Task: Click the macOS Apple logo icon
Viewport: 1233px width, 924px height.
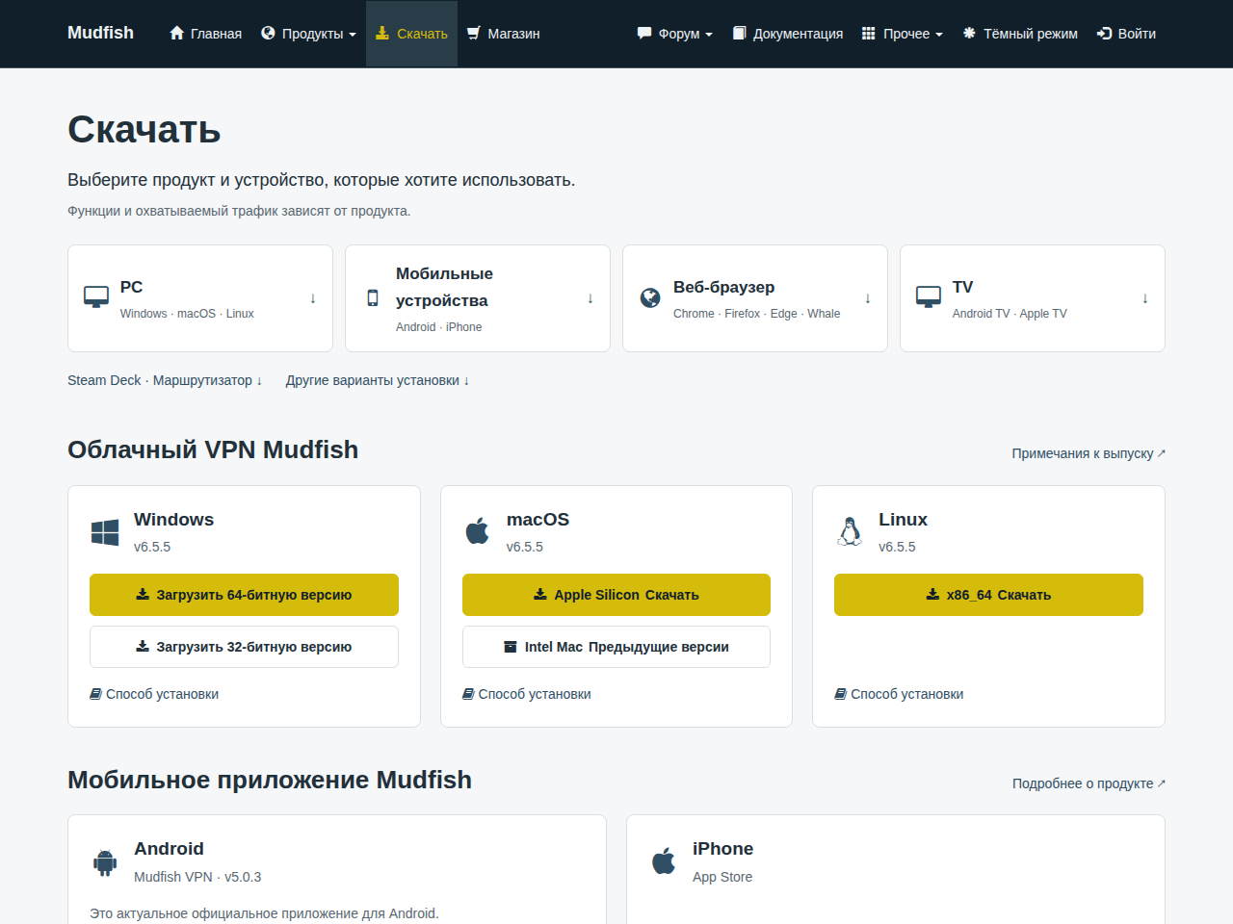Action: pos(478,530)
